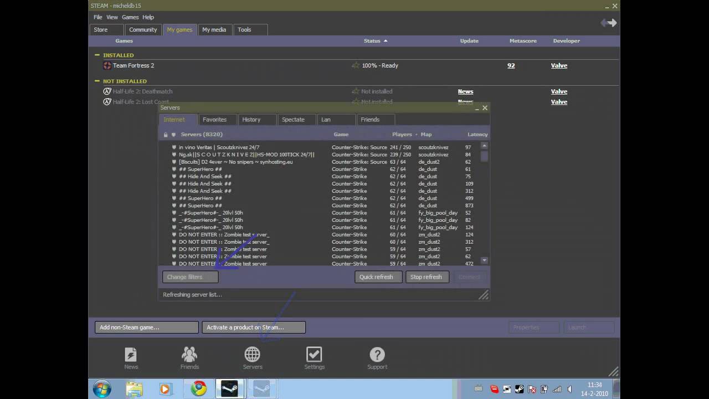
Task: Click the Stop refresh button
Action: tap(427, 277)
